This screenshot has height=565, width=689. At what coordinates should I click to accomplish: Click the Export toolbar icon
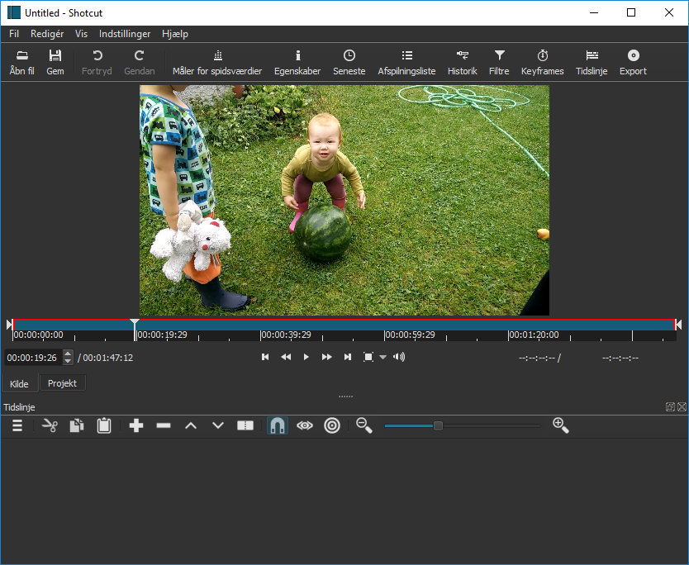pyautogui.click(x=633, y=62)
